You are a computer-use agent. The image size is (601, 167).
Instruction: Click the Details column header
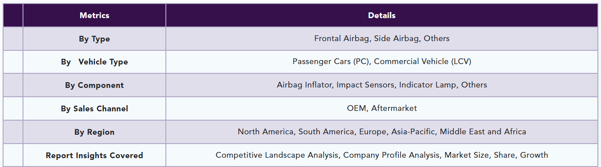tap(382, 15)
